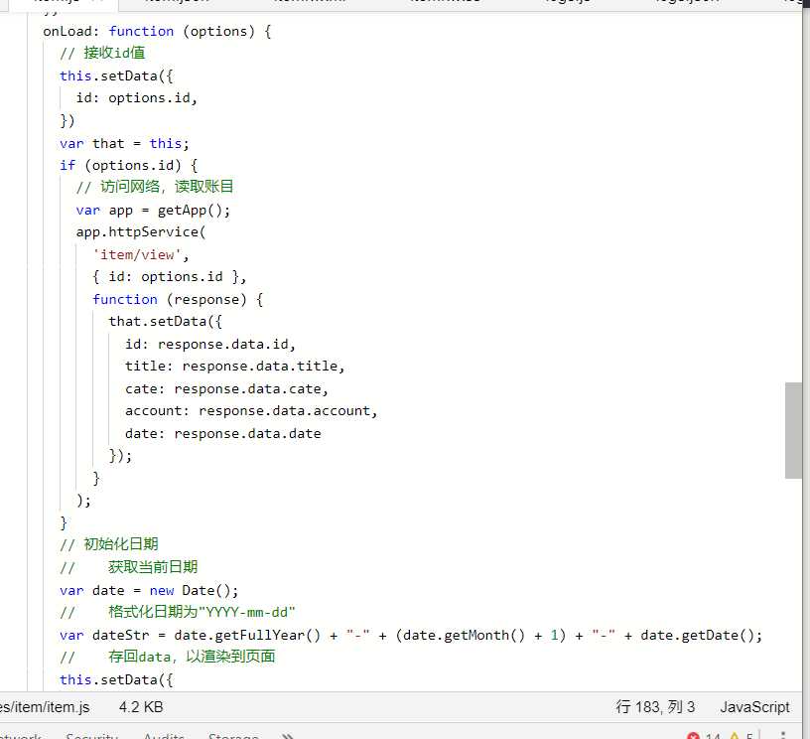Click the 4.2 KB file size label
The width and height of the screenshot is (810, 739).
tap(141, 707)
